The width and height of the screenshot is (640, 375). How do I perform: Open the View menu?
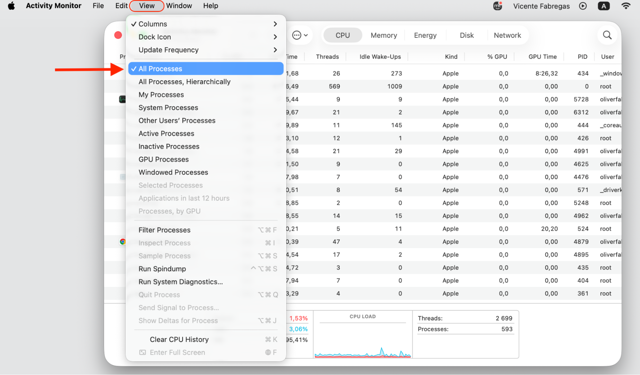click(x=147, y=6)
